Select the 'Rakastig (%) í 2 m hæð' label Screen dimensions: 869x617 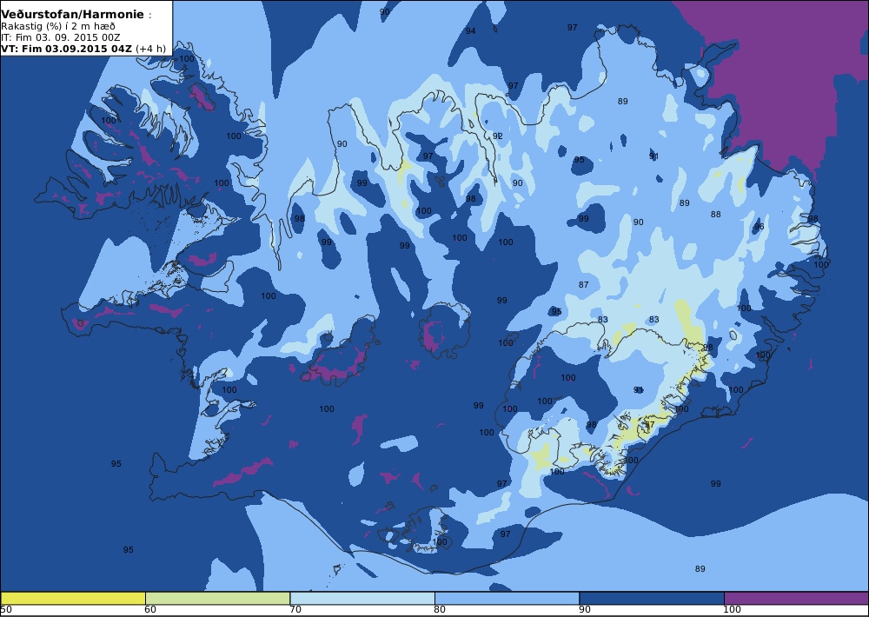click(x=58, y=26)
